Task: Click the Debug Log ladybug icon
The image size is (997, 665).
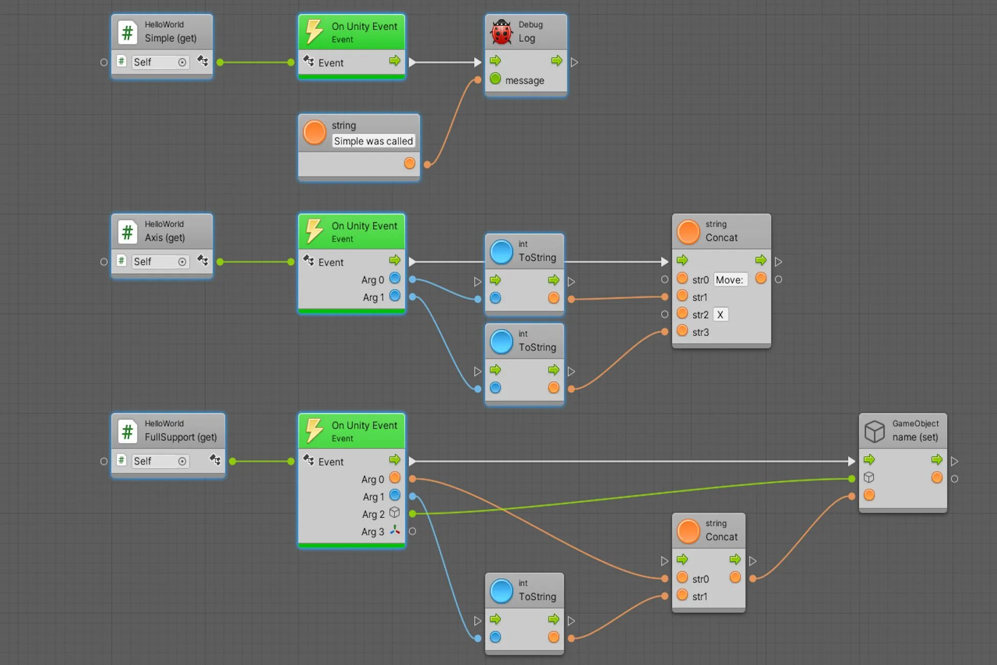Action: pyautogui.click(x=501, y=32)
